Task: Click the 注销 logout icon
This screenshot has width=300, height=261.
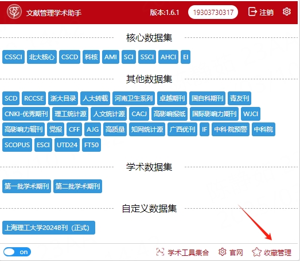Action: pyautogui.click(x=252, y=11)
